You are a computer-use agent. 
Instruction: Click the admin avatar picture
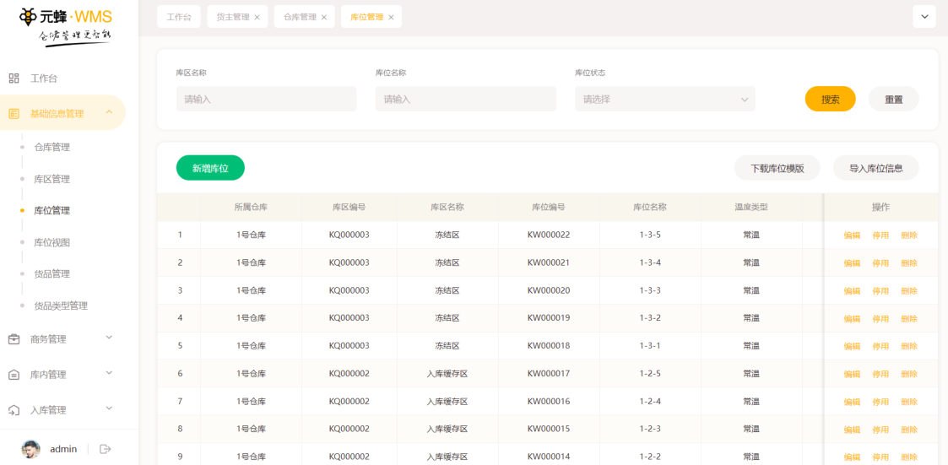click(31, 449)
